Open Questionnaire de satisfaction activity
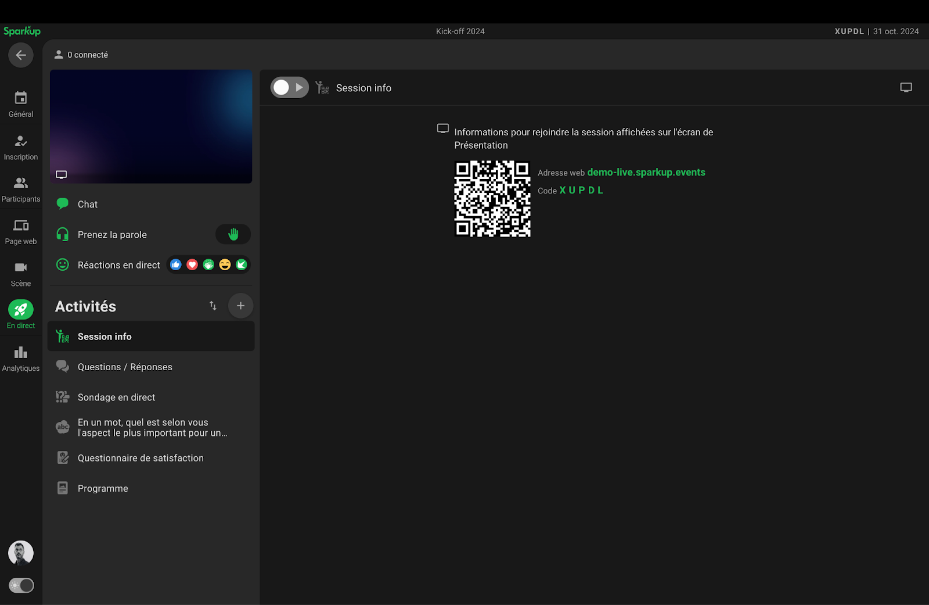The image size is (929, 605). (x=141, y=458)
